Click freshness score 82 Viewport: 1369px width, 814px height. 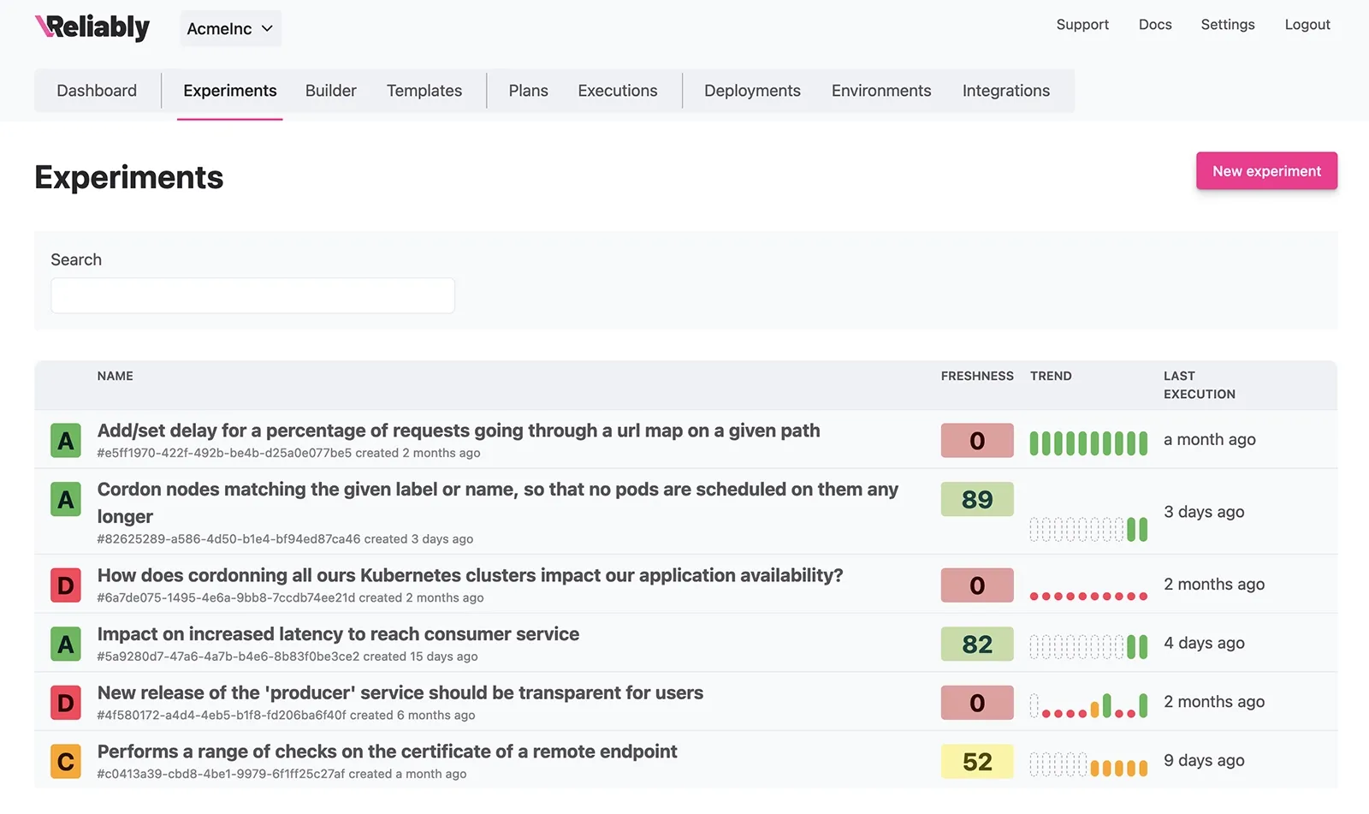977,645
